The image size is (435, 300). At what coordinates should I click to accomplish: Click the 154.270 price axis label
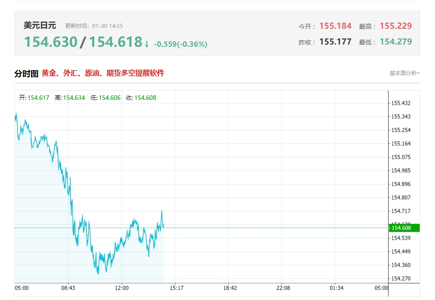pyautogui.click(x=401, y=278)
